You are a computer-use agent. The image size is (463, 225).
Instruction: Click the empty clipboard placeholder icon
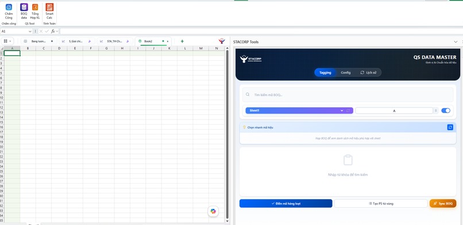click(x=348, y=160)
